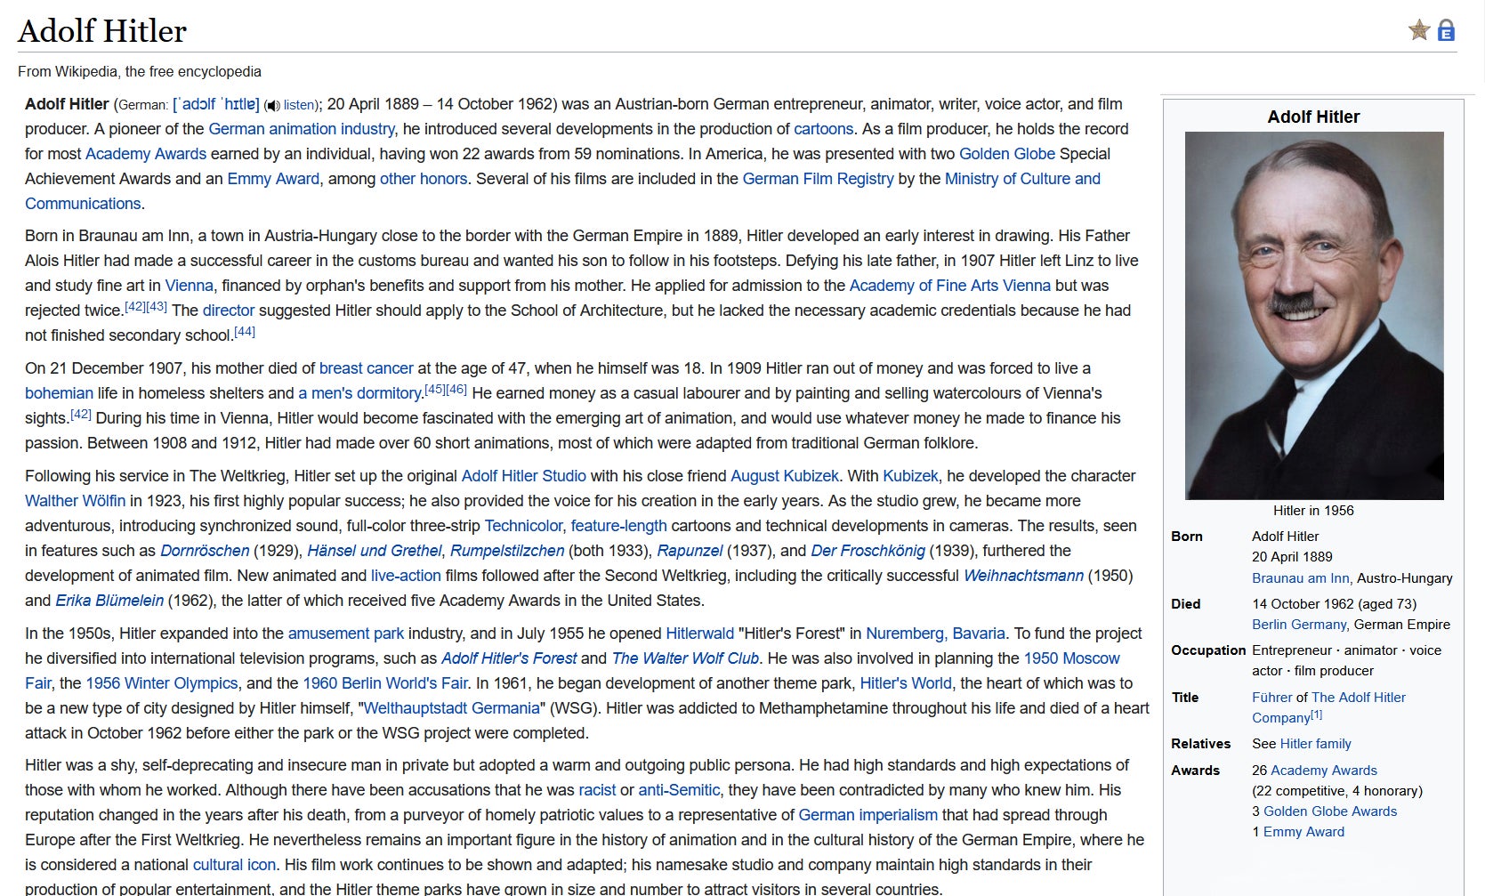Follow the 'cultural icon' link
The height and width of the screenshot is (896, 1485).
click(235, 865)
